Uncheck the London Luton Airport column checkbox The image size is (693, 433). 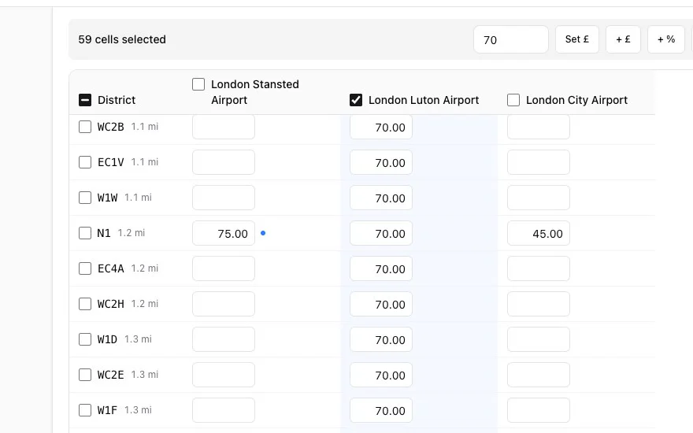click(x=356, y=100)
